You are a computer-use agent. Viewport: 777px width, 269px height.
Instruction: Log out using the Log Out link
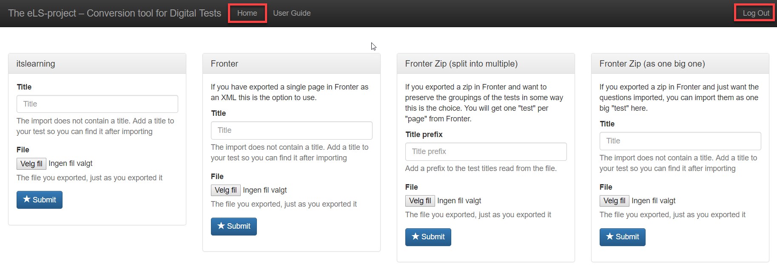(x=756, y=13)
